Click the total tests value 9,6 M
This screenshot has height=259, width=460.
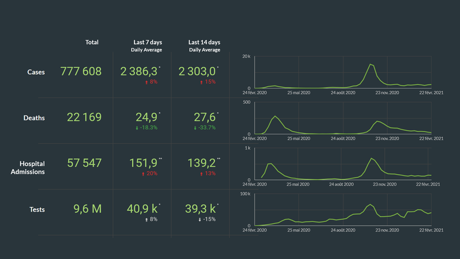pos(87,209)
